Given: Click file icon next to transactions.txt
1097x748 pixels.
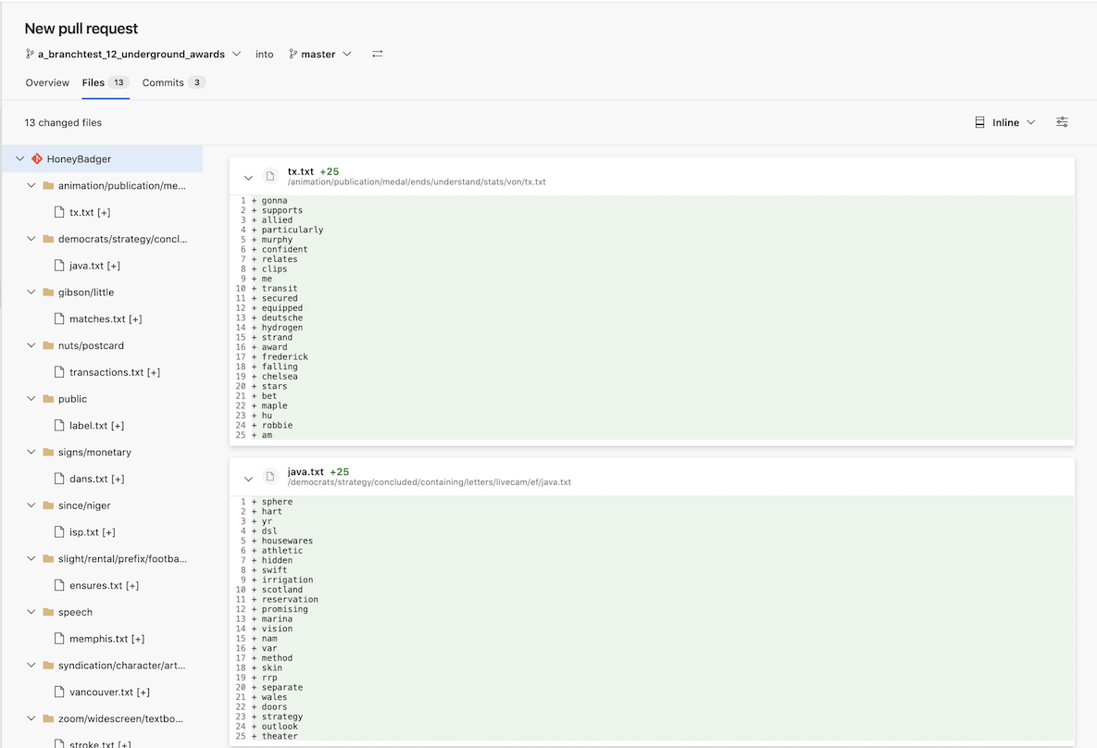Looking at the screenshot, I should (x=59, y=371).
